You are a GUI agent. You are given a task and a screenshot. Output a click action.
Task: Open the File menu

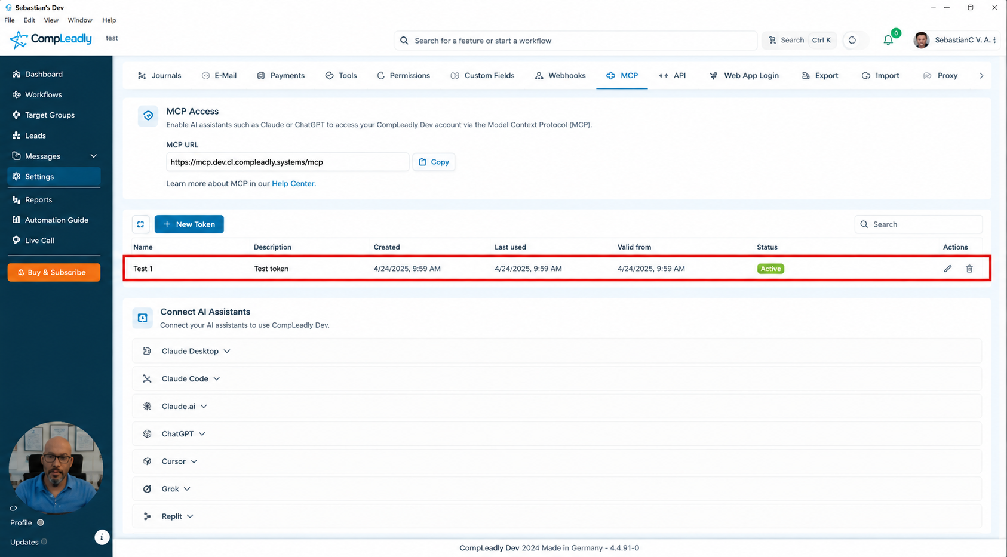10,20
